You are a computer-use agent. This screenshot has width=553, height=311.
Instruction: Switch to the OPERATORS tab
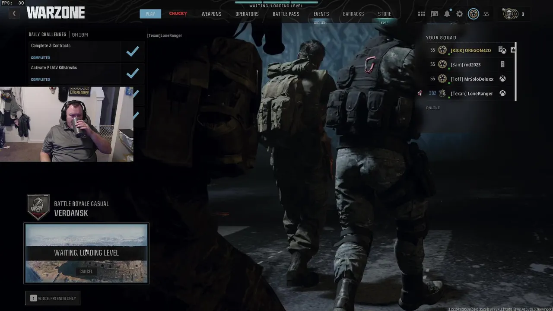click(247, 14)
